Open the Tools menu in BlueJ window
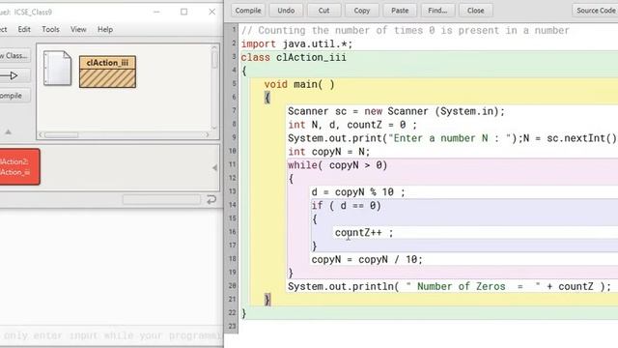The width and height of the screenshot is (618, 348). pos(50,29)
